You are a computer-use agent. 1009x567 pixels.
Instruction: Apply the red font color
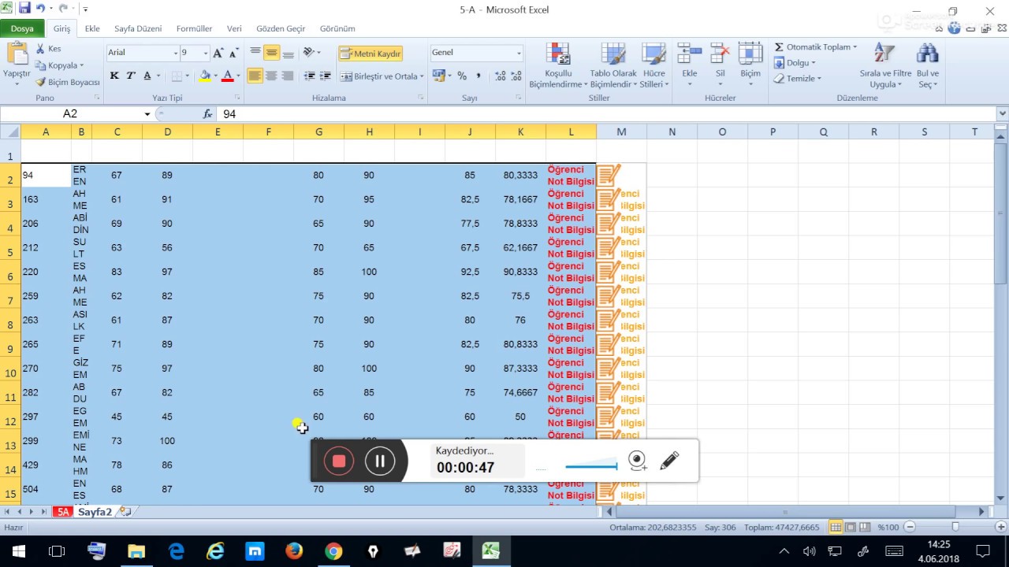(227, 76)
